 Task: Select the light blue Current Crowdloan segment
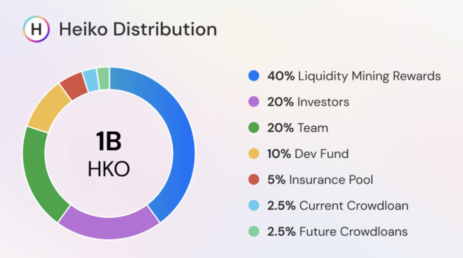(90, 80)
